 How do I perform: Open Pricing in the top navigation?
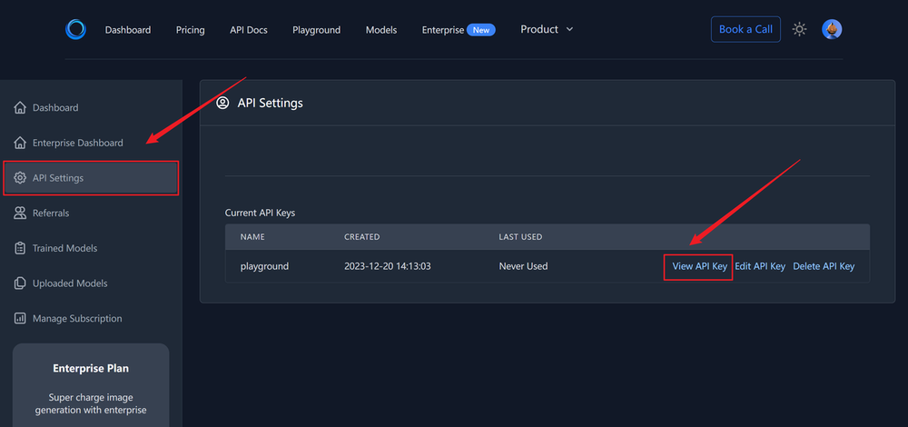point(191,30)
